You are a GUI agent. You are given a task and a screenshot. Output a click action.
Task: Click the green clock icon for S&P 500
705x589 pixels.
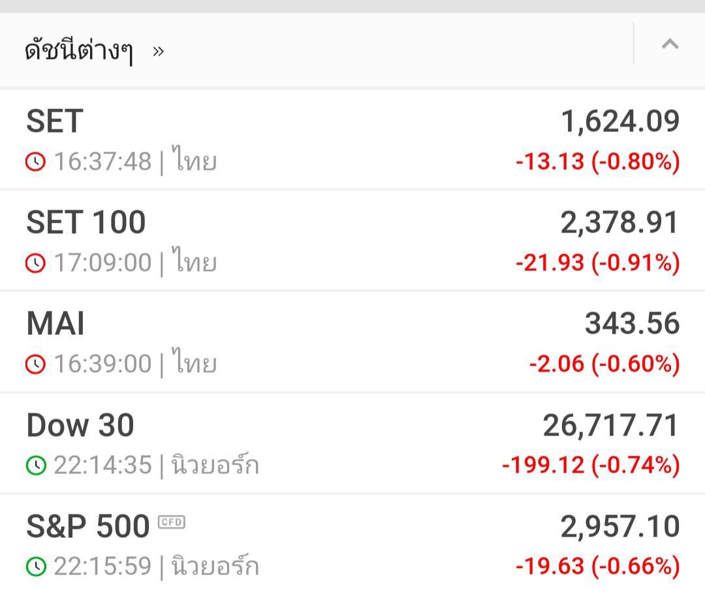tap(36, 566)
